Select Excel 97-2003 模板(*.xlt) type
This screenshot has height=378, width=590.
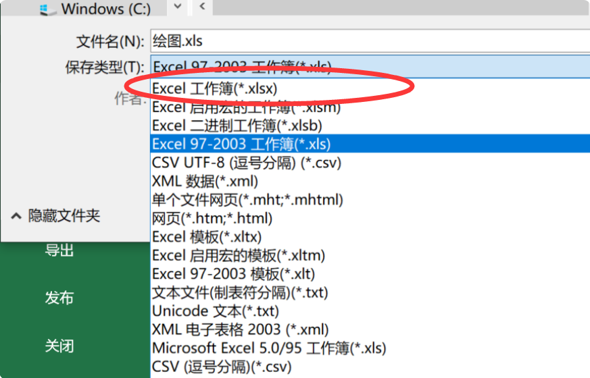[370, 274]
